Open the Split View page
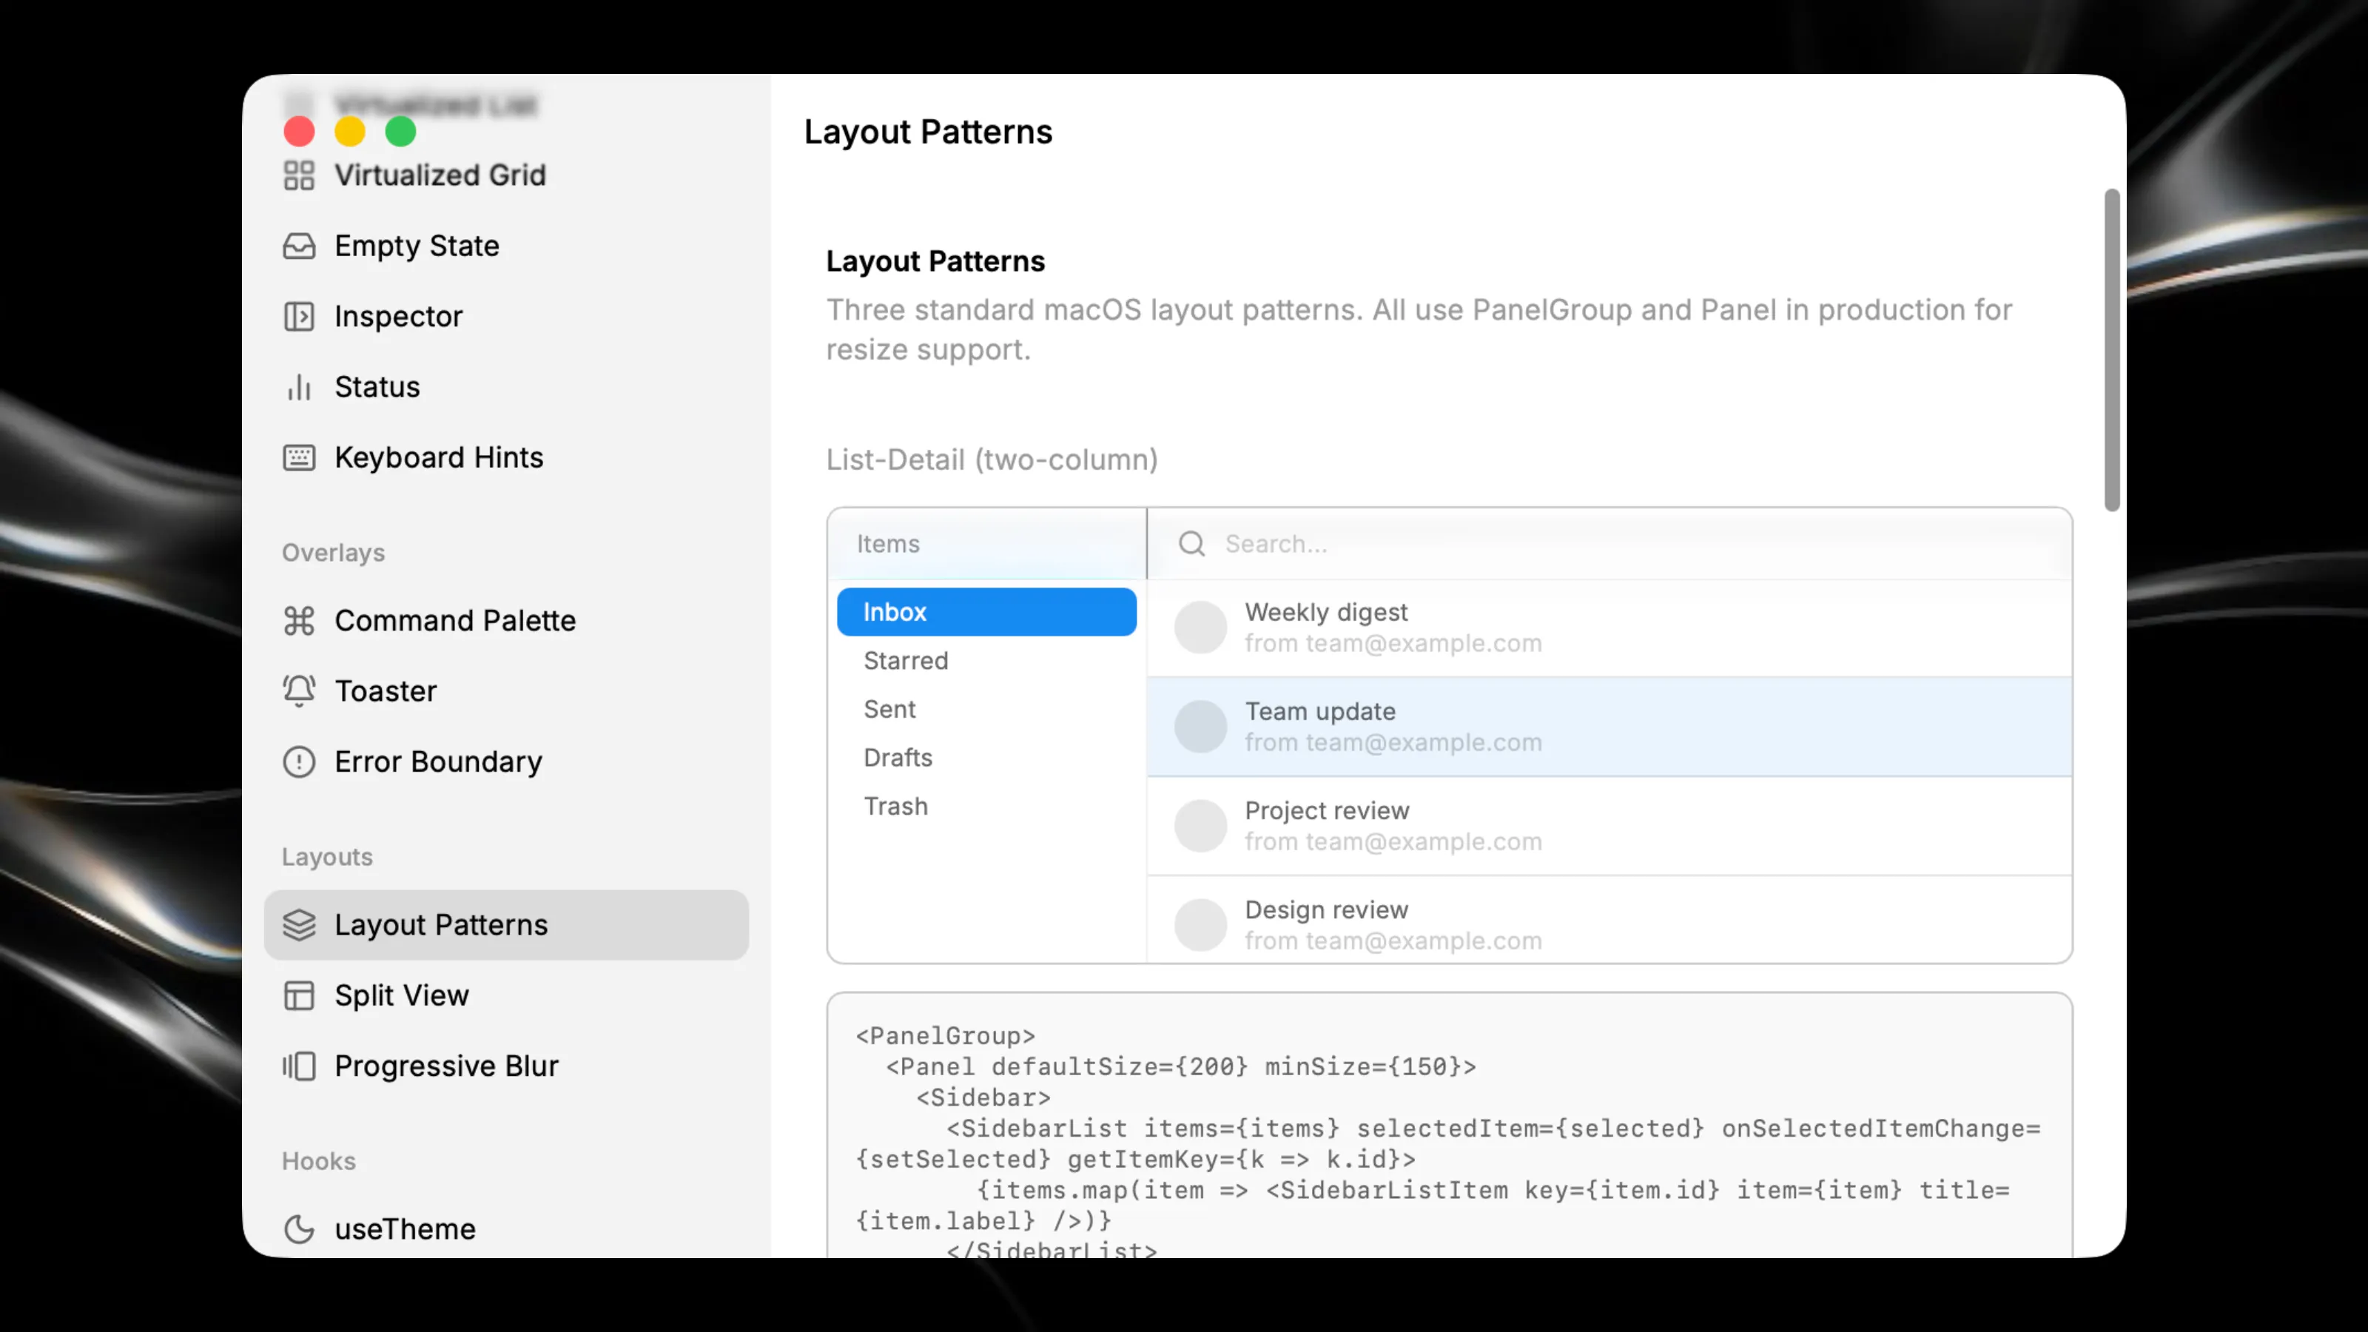 click(x=505, y=995)
